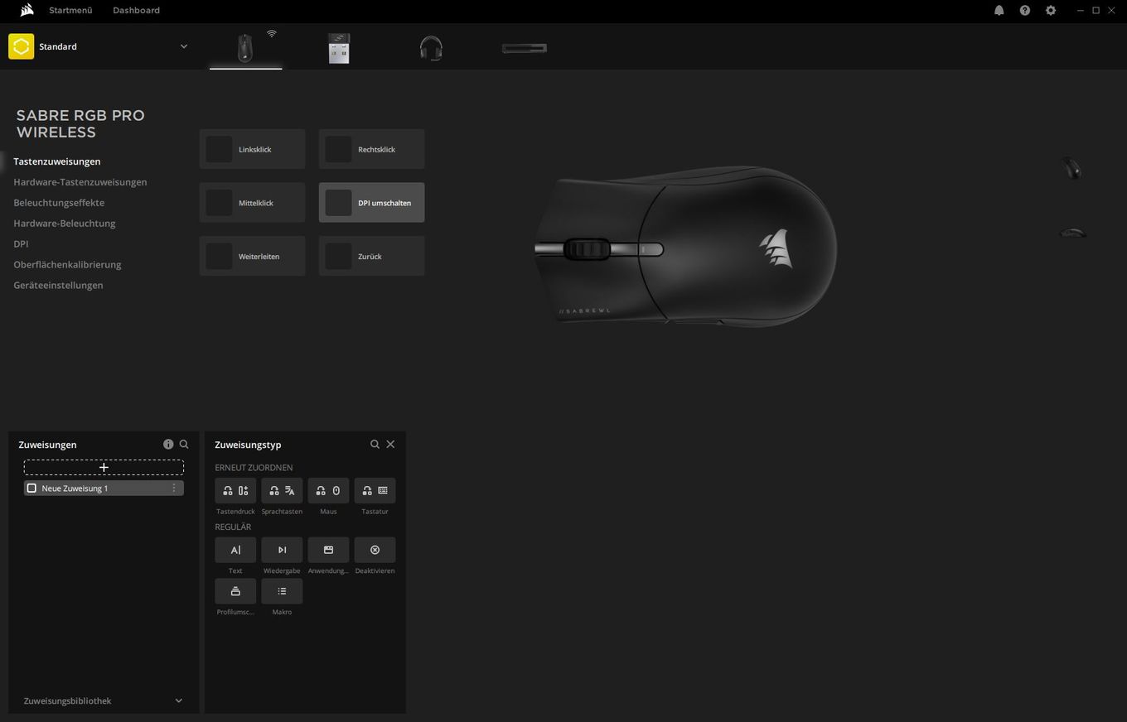
Task: Open the help question mark icon
Action: pos(1025,10)
